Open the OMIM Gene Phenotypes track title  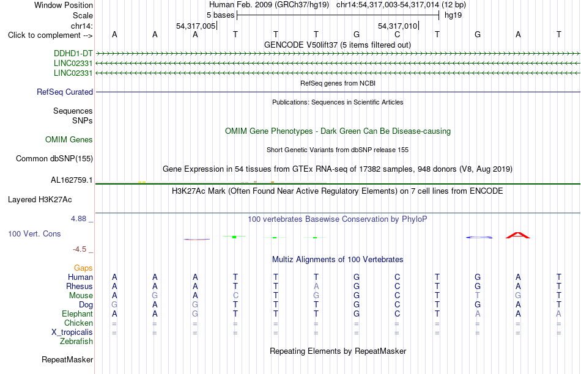338,131
